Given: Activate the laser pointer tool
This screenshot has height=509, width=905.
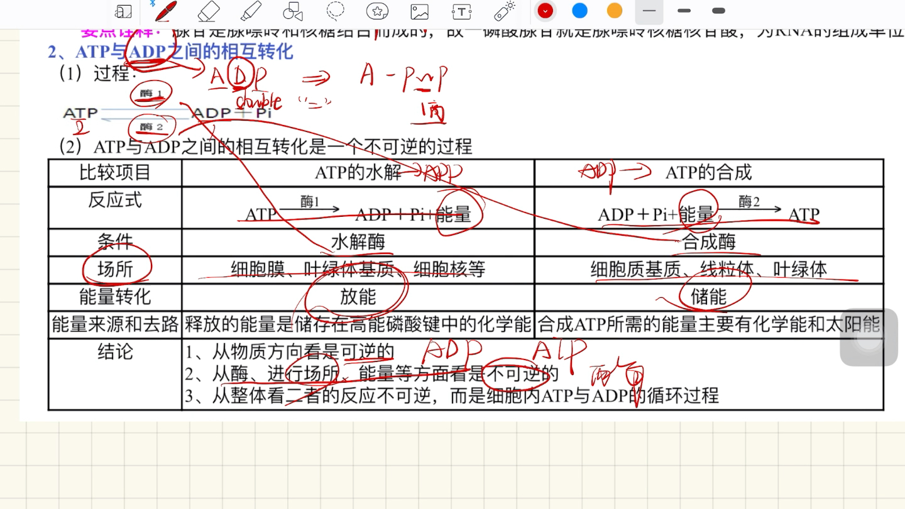Looking at the screenshot, I should 505,11.
